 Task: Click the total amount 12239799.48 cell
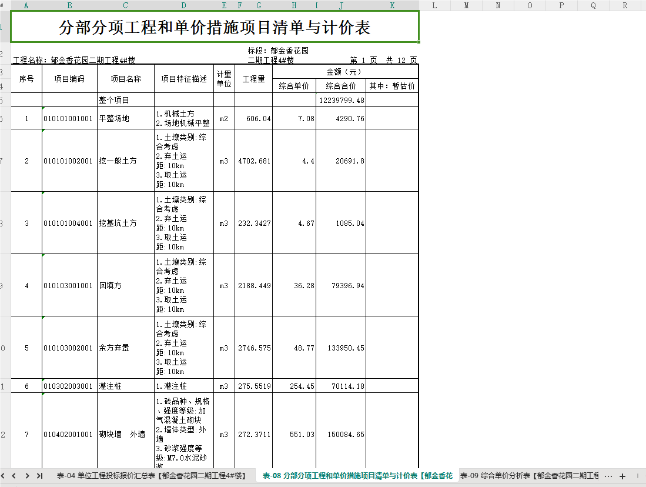click(x=341, y=100)
